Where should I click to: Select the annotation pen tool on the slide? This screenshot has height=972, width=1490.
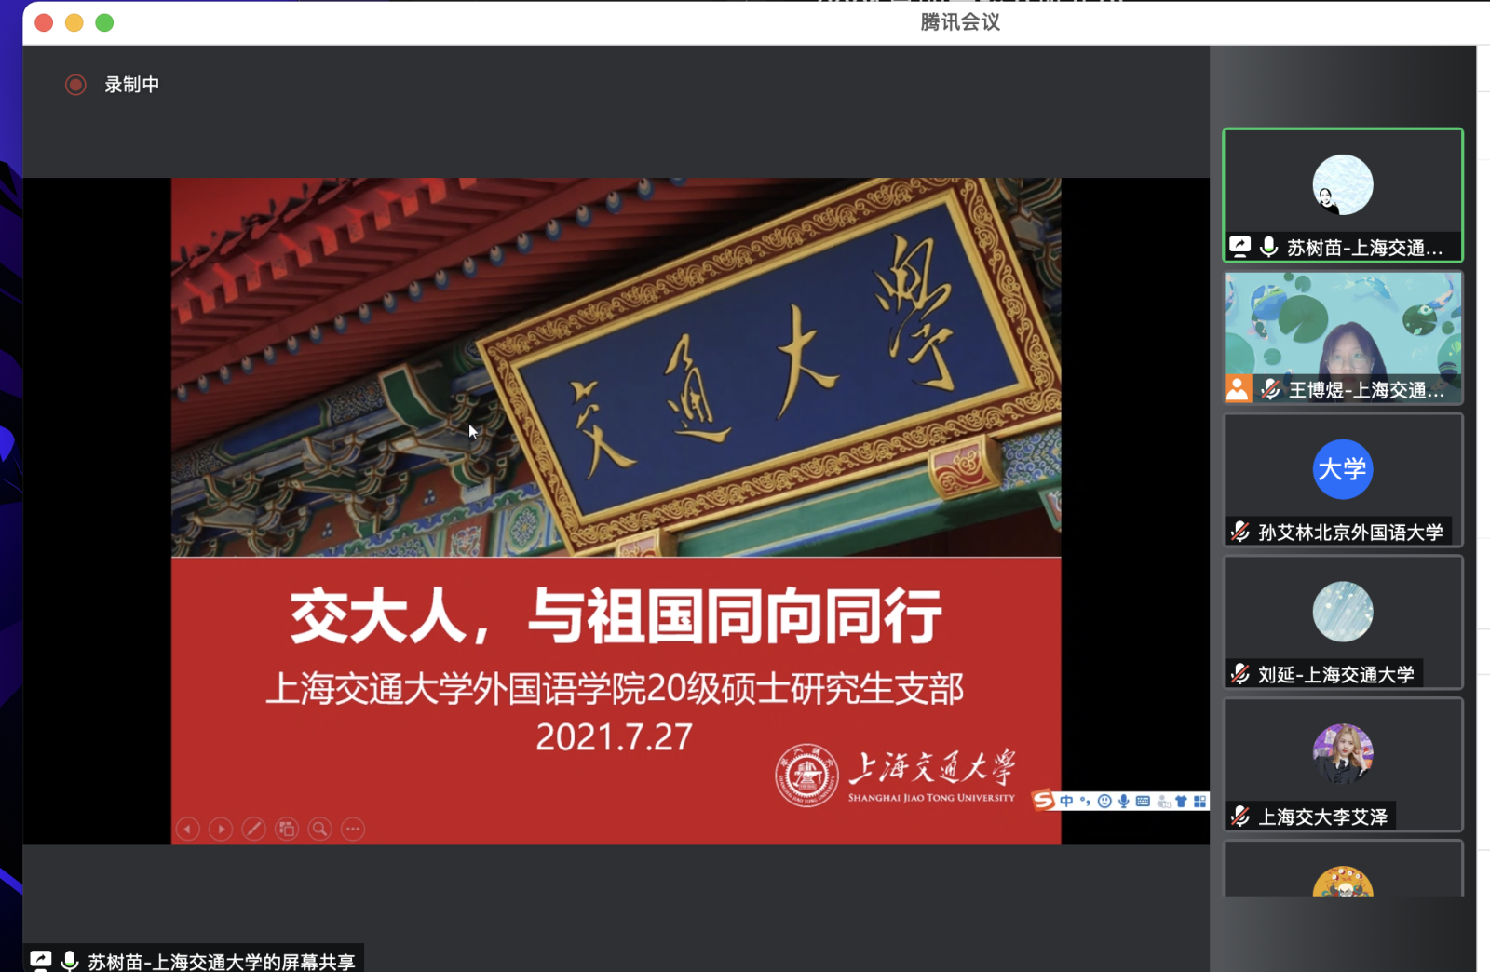tap(254, 829)
